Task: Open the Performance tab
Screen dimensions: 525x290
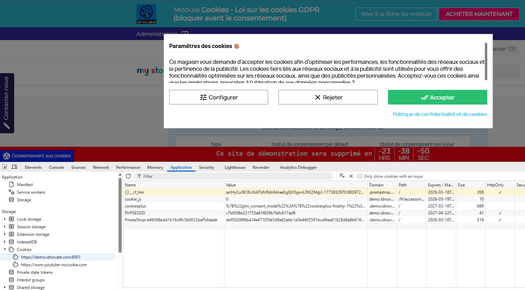Action: coord(128,167)
